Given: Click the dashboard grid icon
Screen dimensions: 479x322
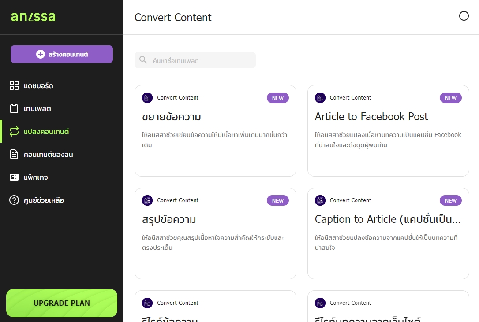Looking at the screenshot, I should pyautogui.click(x=14, y=85).
